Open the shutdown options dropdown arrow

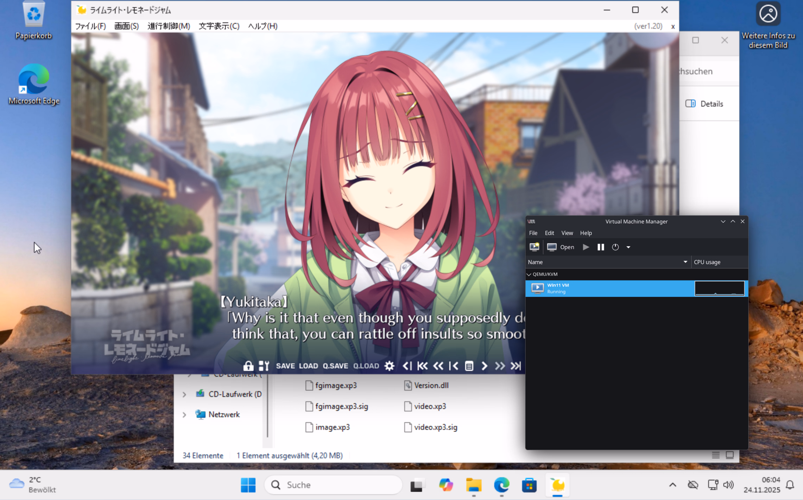[628, 247]
